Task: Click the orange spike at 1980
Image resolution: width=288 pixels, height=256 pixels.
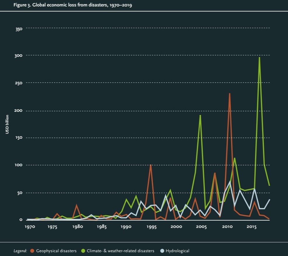Action: click(x=77, y=205)
